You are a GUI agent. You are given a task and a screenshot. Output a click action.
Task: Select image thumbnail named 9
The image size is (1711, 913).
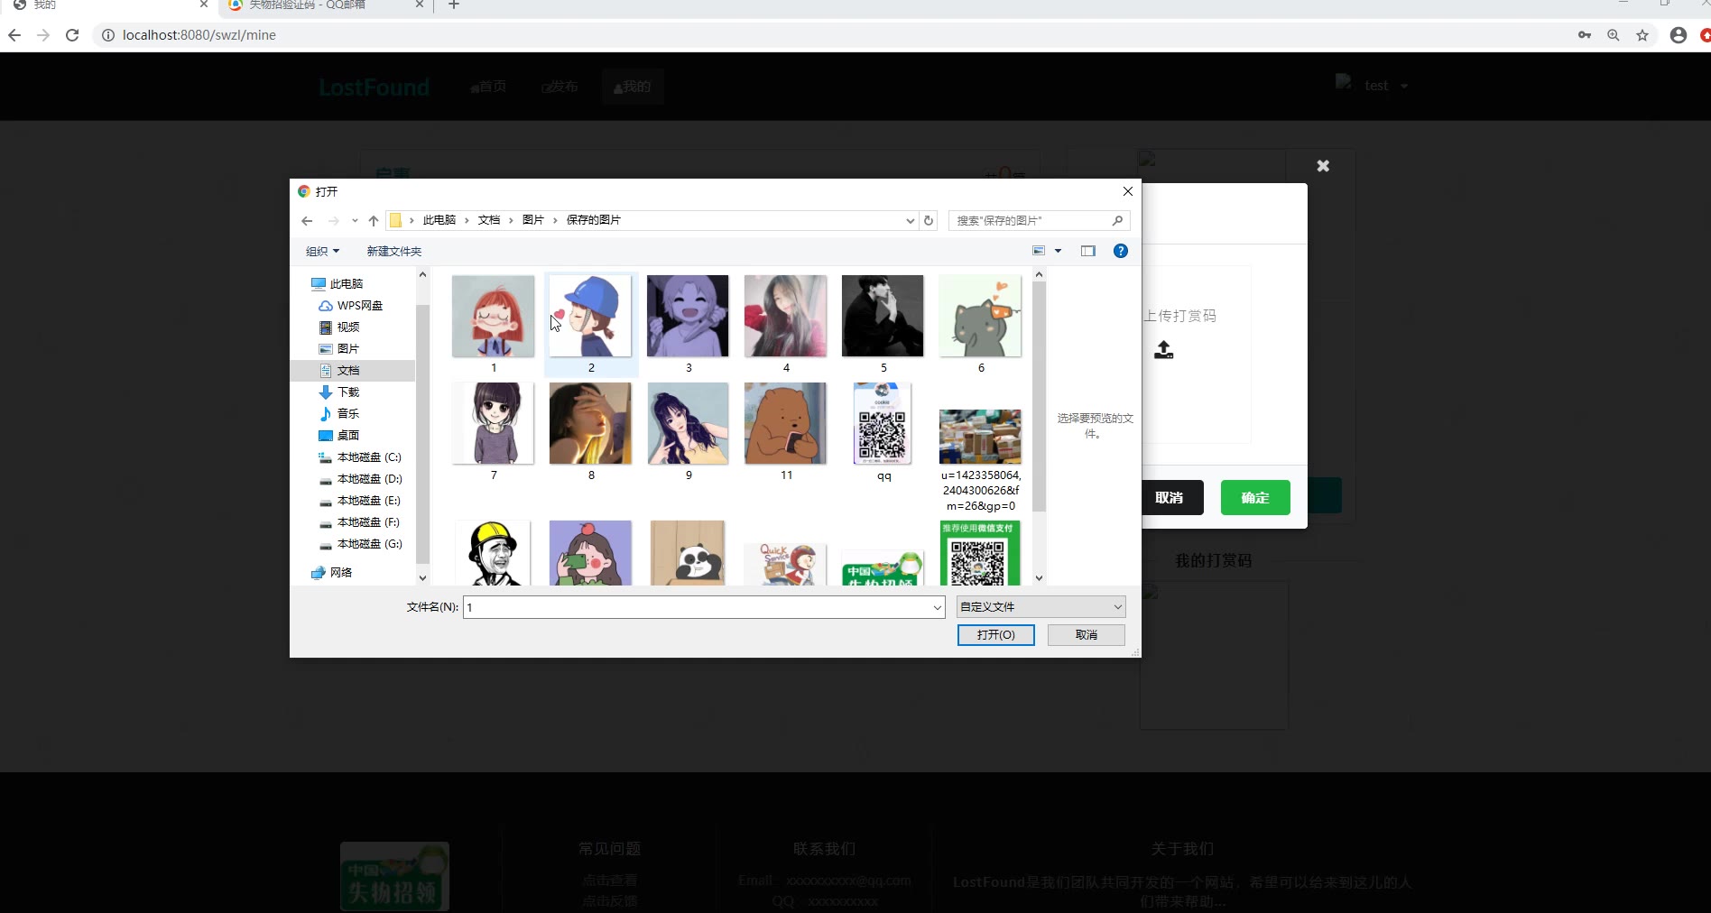pos(689,424)
